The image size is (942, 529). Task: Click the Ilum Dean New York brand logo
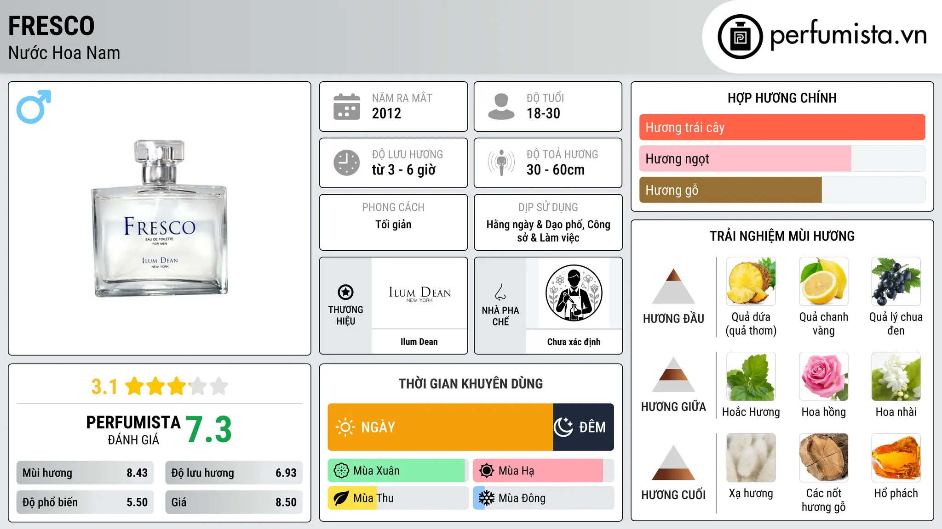[x=419, y=294]
